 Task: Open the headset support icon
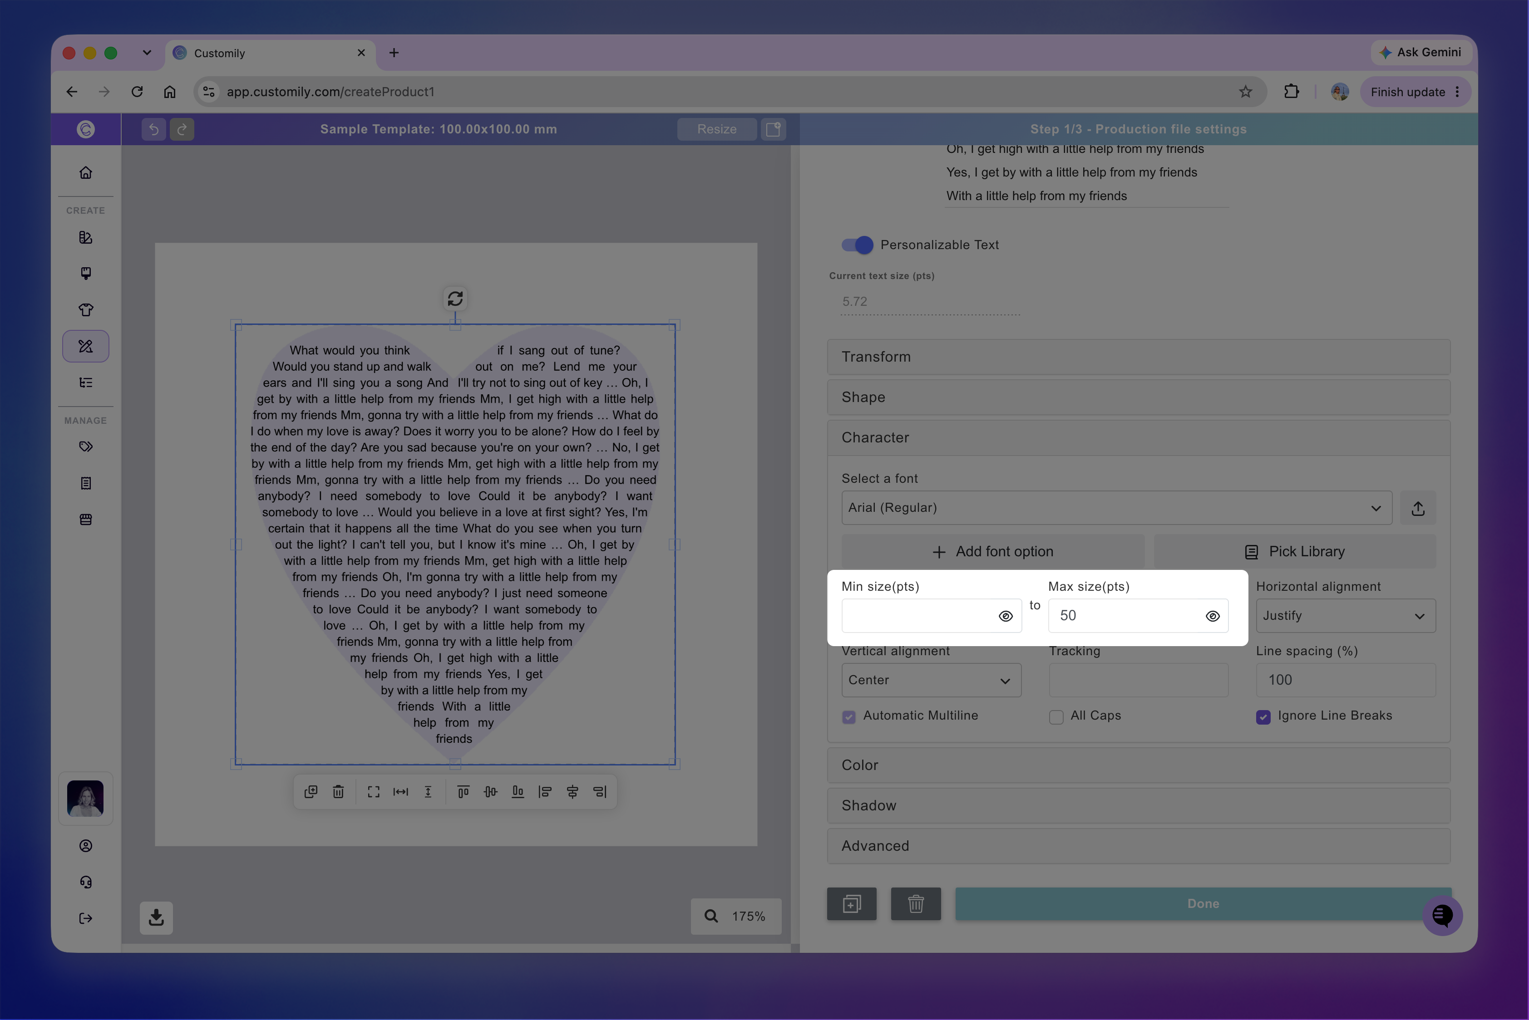coord(85,882)
